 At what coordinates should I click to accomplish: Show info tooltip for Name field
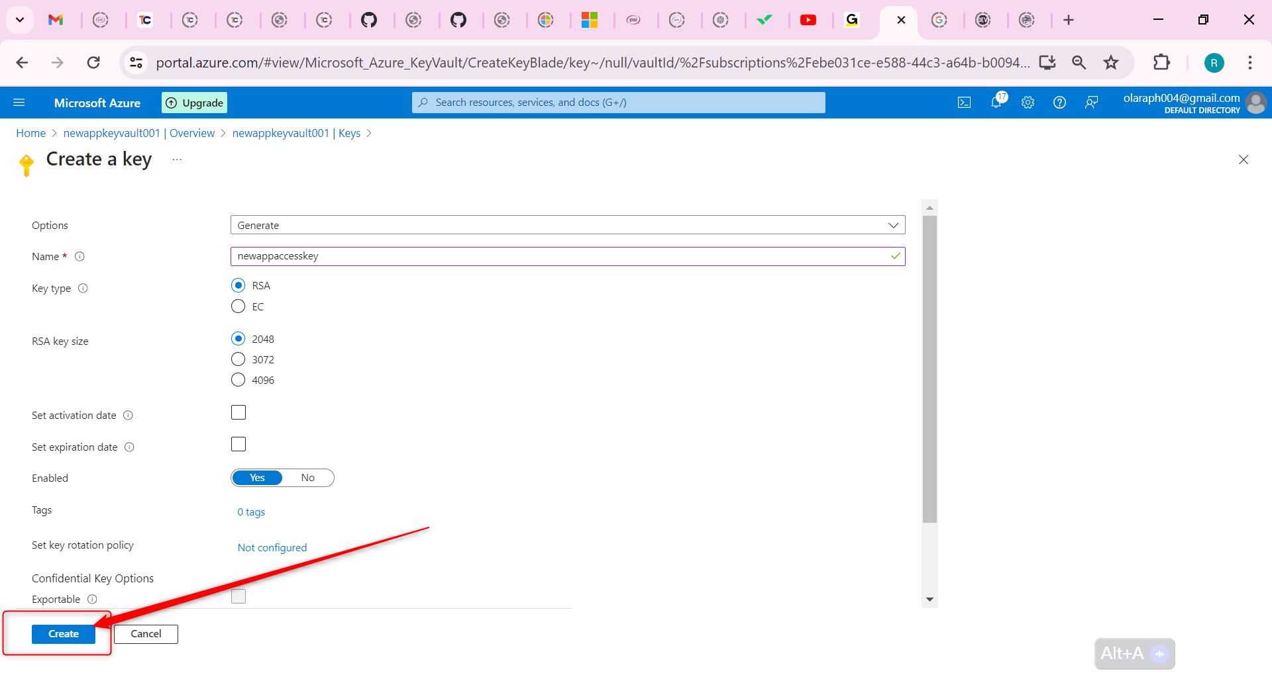79,257
